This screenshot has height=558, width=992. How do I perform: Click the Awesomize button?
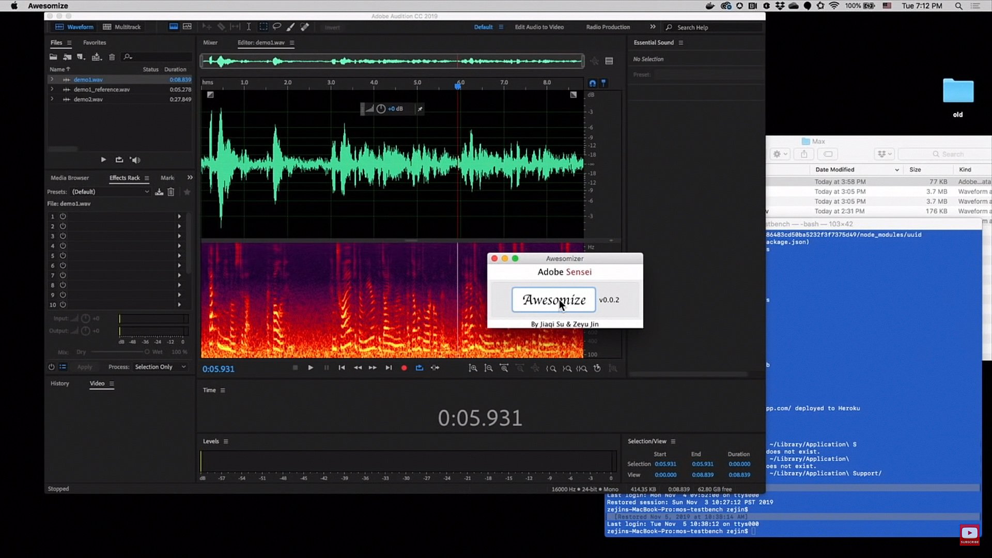[553, 300]
